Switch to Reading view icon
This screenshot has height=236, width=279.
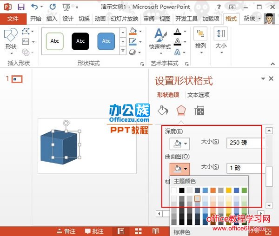coord(155,231)
